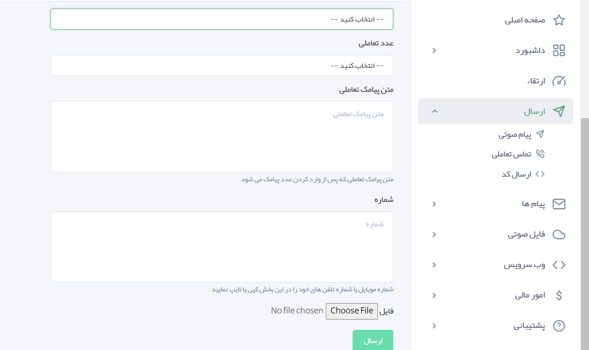This screenshot has height=350, width=589.
Task: Focus the شماره text area
Action: 222,247
